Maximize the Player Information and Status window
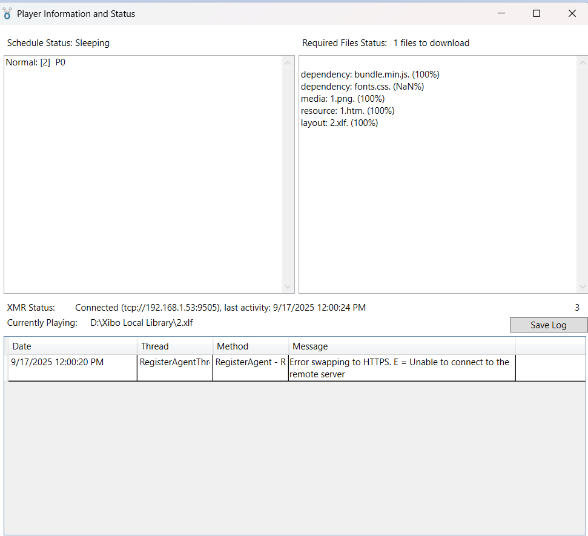This screenshot has width=588, height=536. click(536, 13)
